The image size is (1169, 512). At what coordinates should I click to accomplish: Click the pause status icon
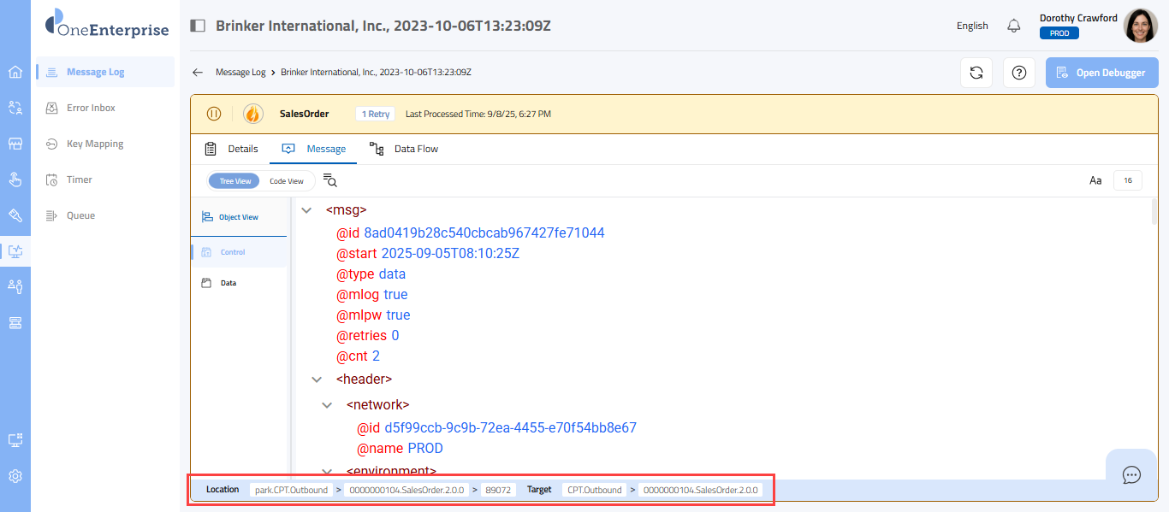pos(214,114)
